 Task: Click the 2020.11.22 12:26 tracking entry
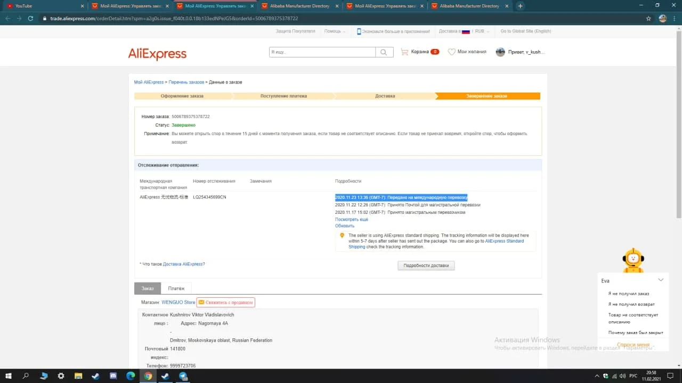[x=408, y=205]
